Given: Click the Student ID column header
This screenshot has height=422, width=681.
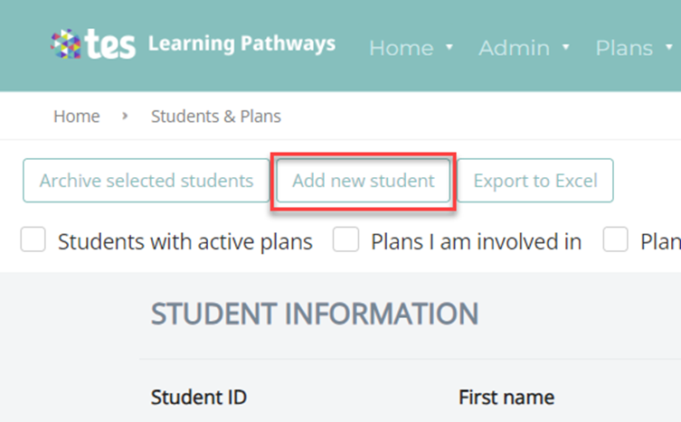Looking at the screenshot, I should point(199,398).
